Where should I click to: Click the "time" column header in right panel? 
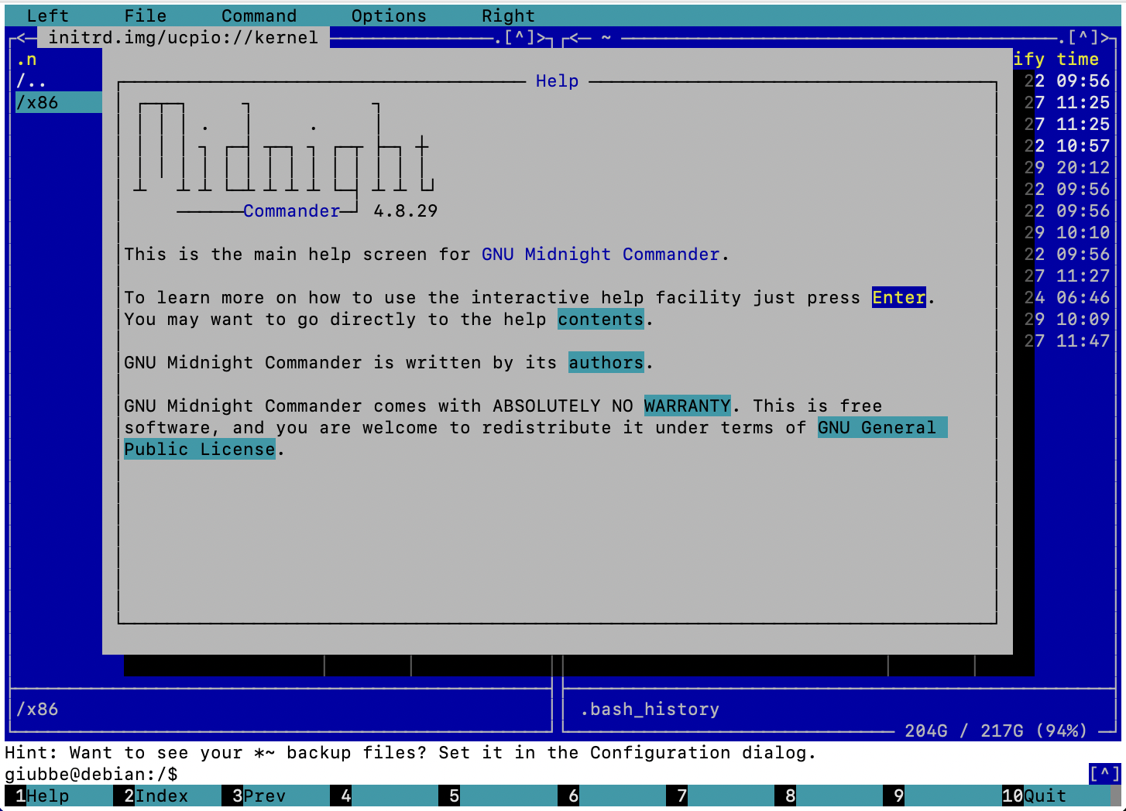coord(1077,59)
